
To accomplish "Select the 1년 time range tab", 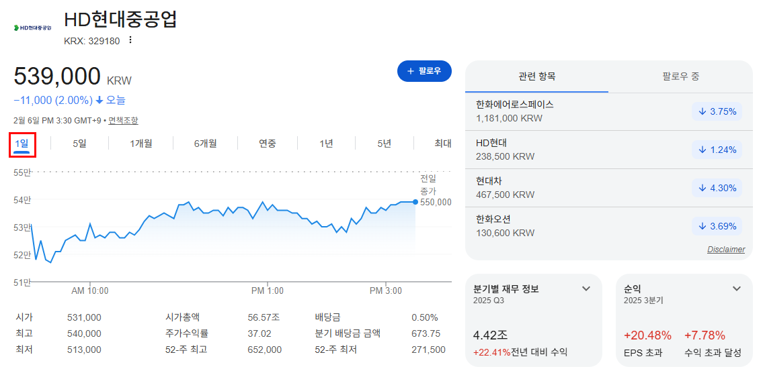I will [327, 144].
